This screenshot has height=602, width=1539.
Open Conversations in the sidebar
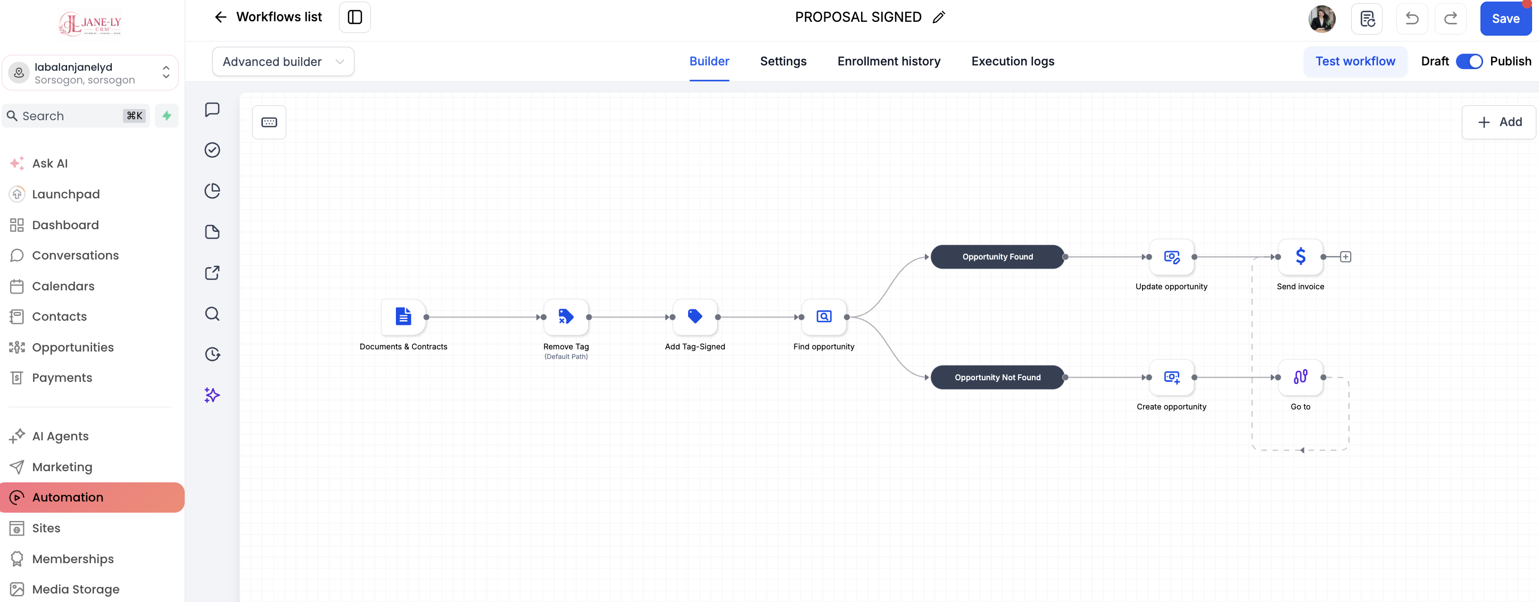(75, 256)
